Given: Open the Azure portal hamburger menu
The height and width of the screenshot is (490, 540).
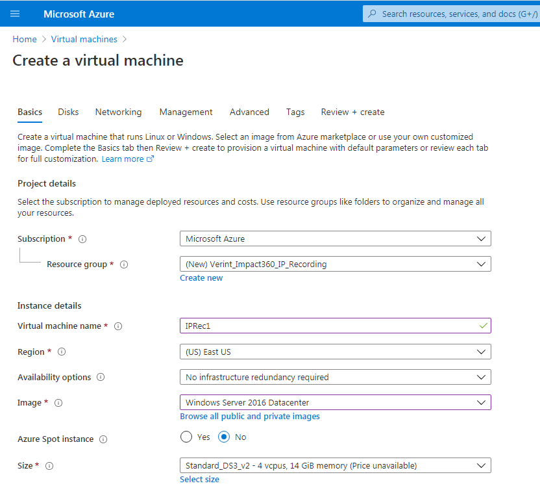Looking at the screenshot, I should pos(15,14).
